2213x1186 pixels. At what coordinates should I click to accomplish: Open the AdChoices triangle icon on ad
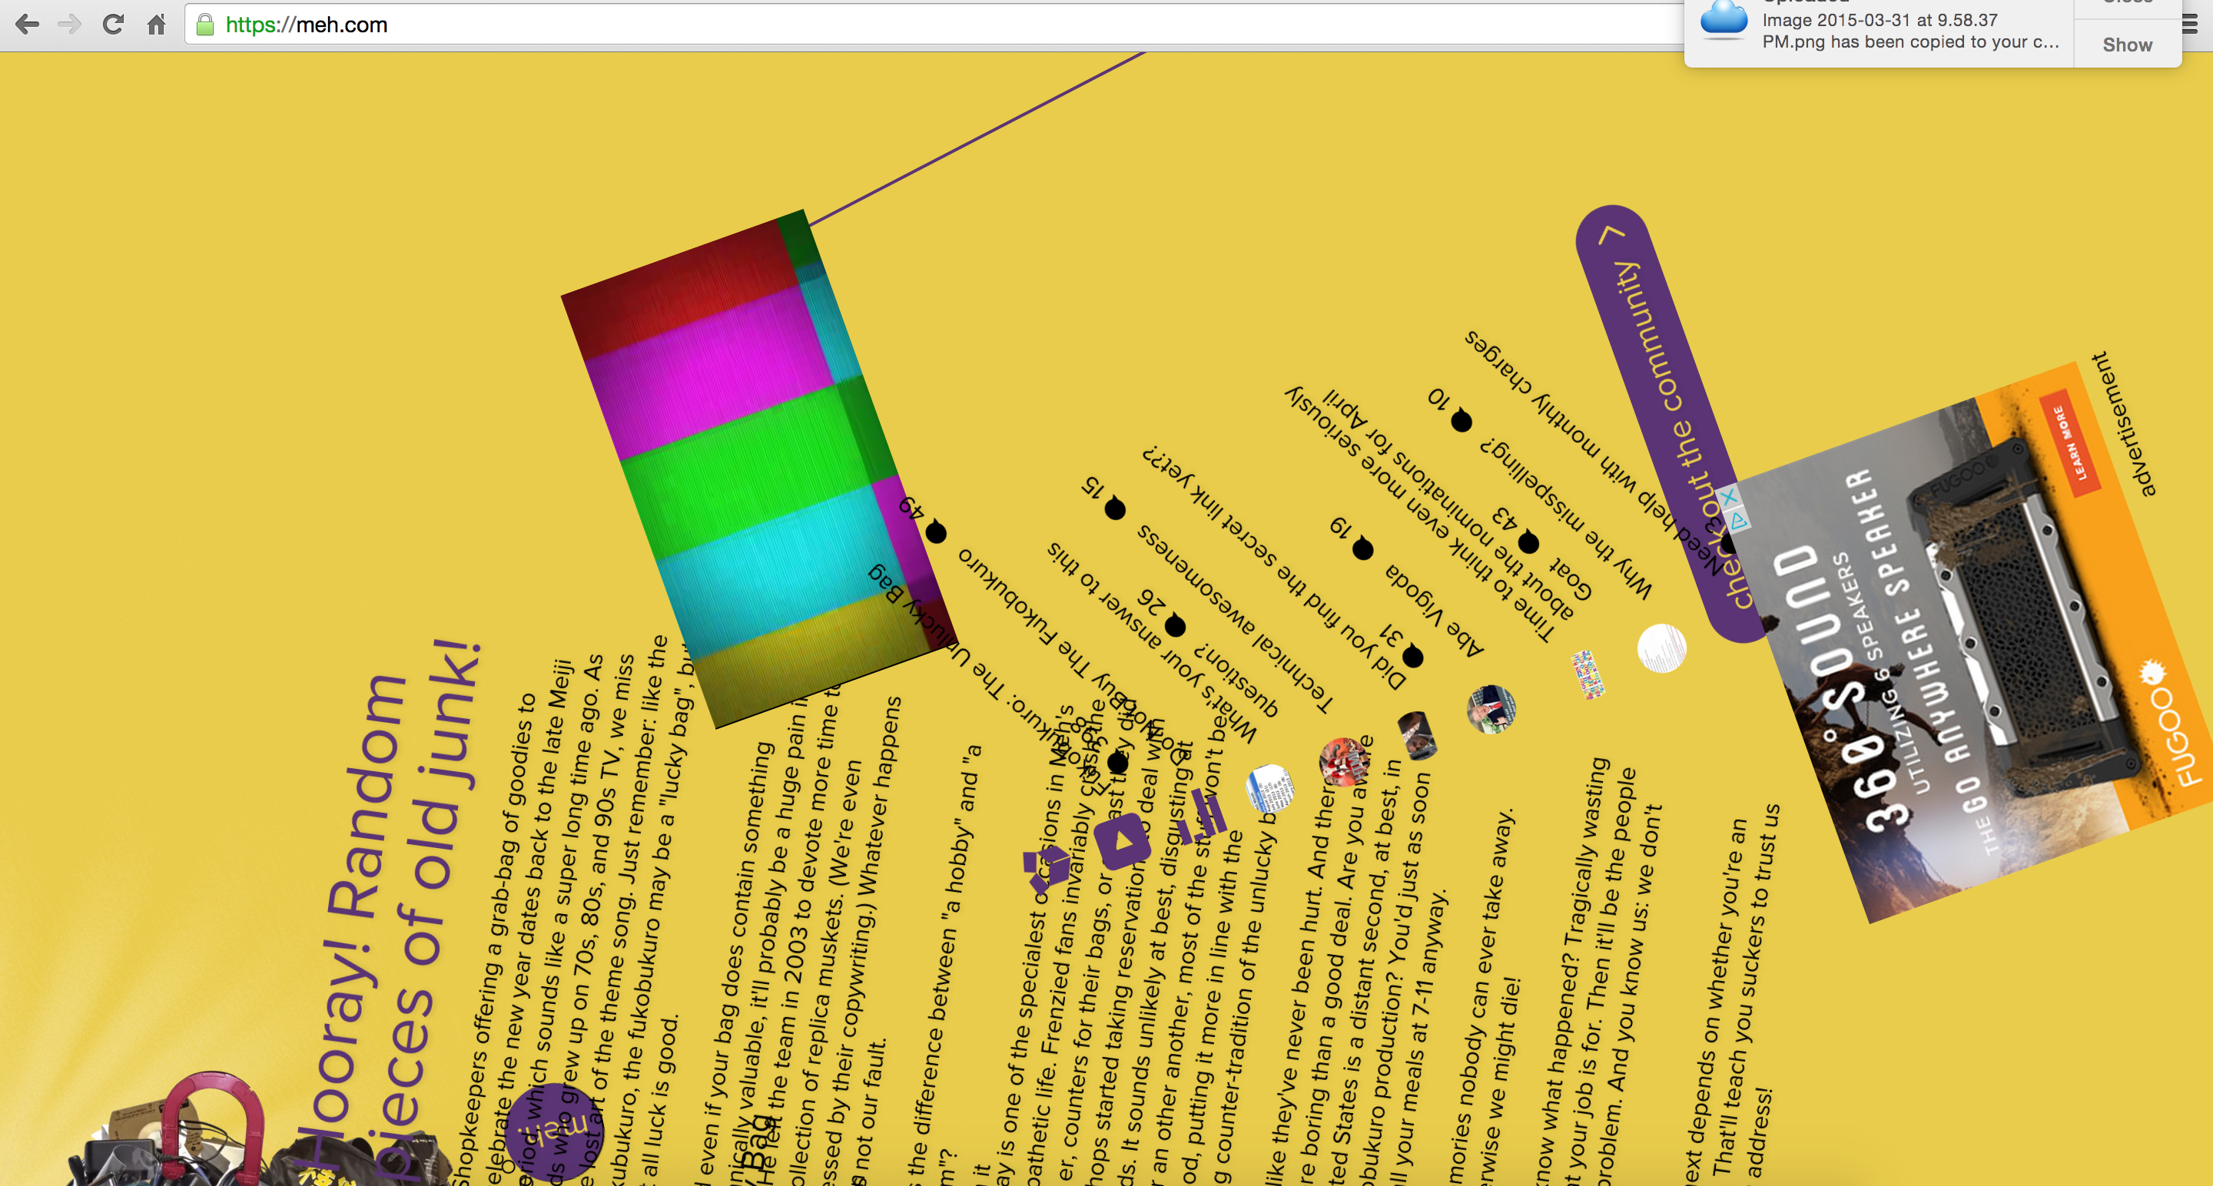coord(1739,522)
